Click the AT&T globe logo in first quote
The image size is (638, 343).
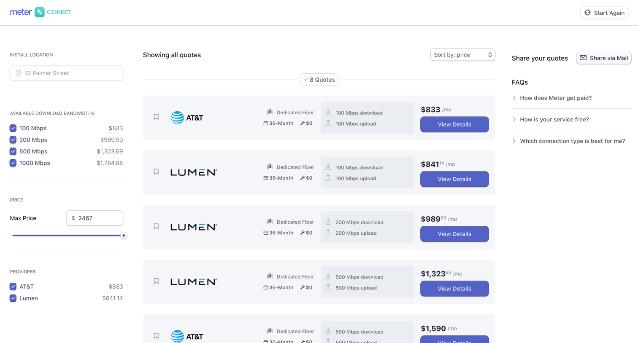pyautogui.click(x=177, y=118)
